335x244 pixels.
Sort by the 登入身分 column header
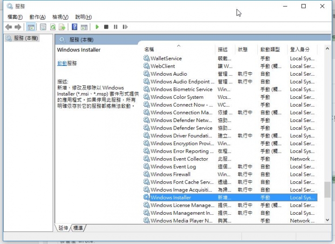click(302, 49)
